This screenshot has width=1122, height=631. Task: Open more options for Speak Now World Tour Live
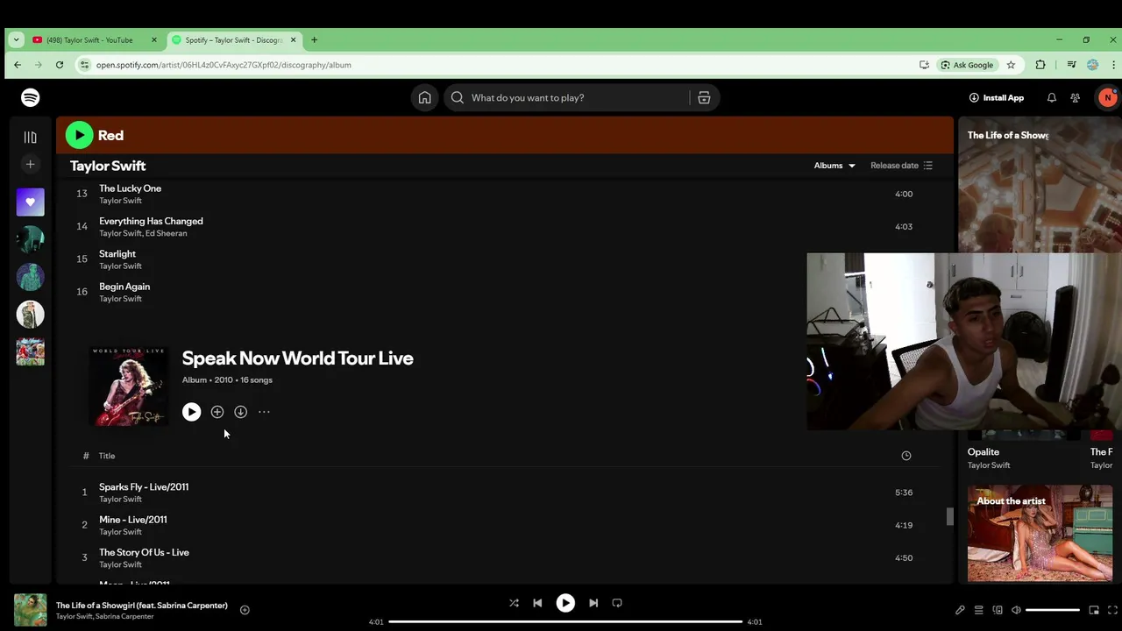264,412
